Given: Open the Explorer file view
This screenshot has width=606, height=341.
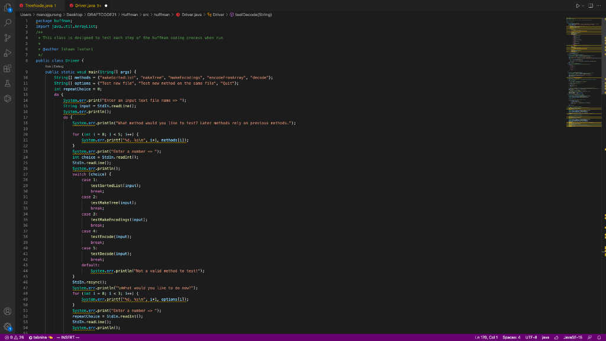Looking at the screenshot, I should [7, 7].
